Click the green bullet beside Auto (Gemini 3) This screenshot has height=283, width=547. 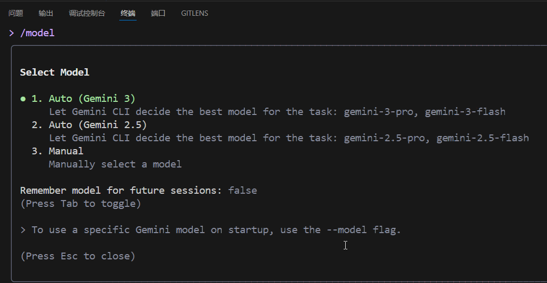[23, 99]
